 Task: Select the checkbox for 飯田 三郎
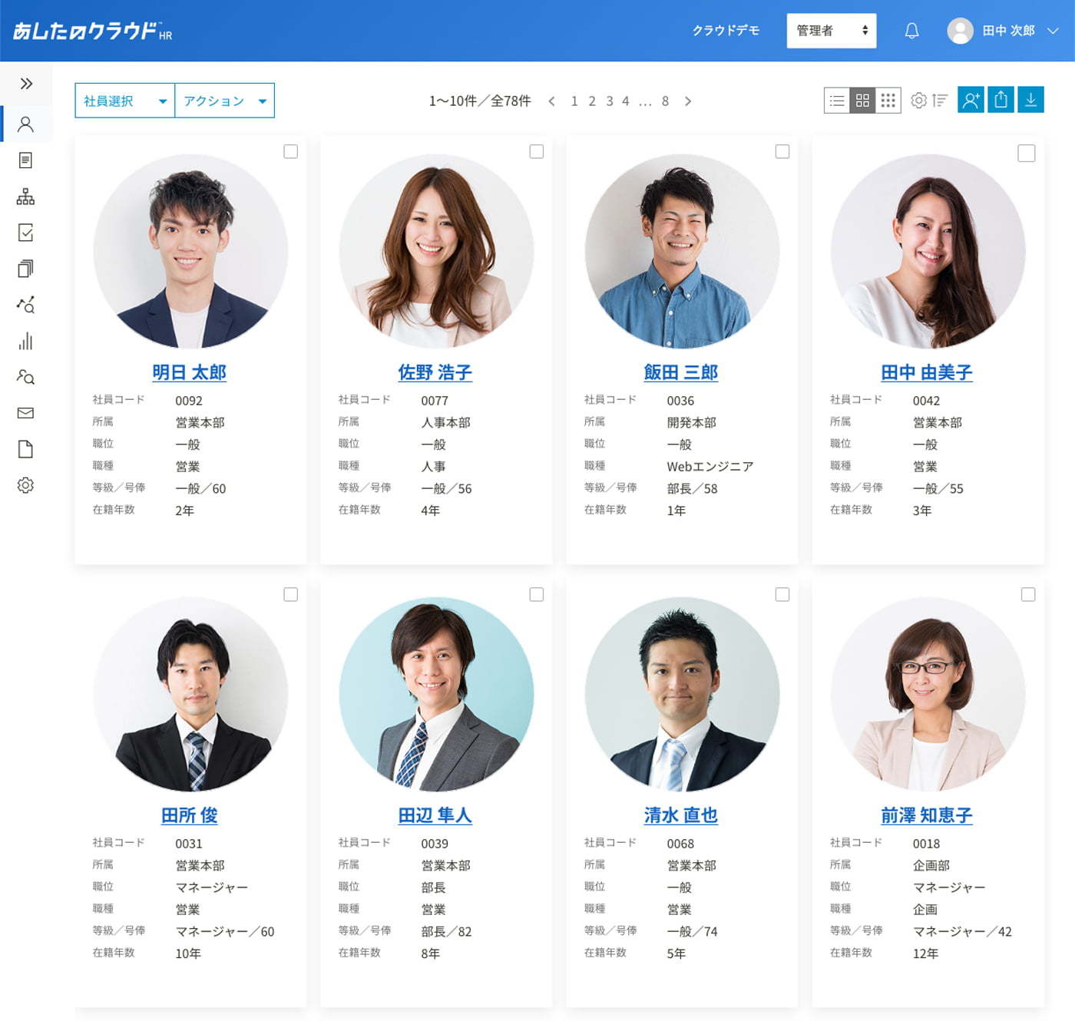click(x=782, y=152)
